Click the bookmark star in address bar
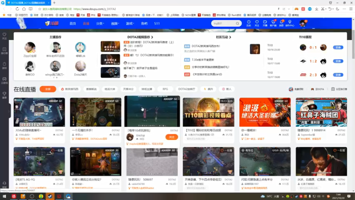Image resolution: width=355 pixels, height=200 pixels. point(39,9)
